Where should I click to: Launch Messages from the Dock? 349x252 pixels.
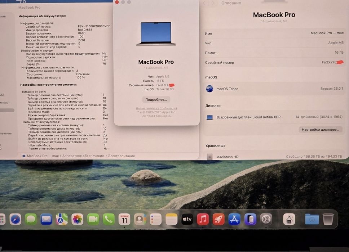click(31, 219)
